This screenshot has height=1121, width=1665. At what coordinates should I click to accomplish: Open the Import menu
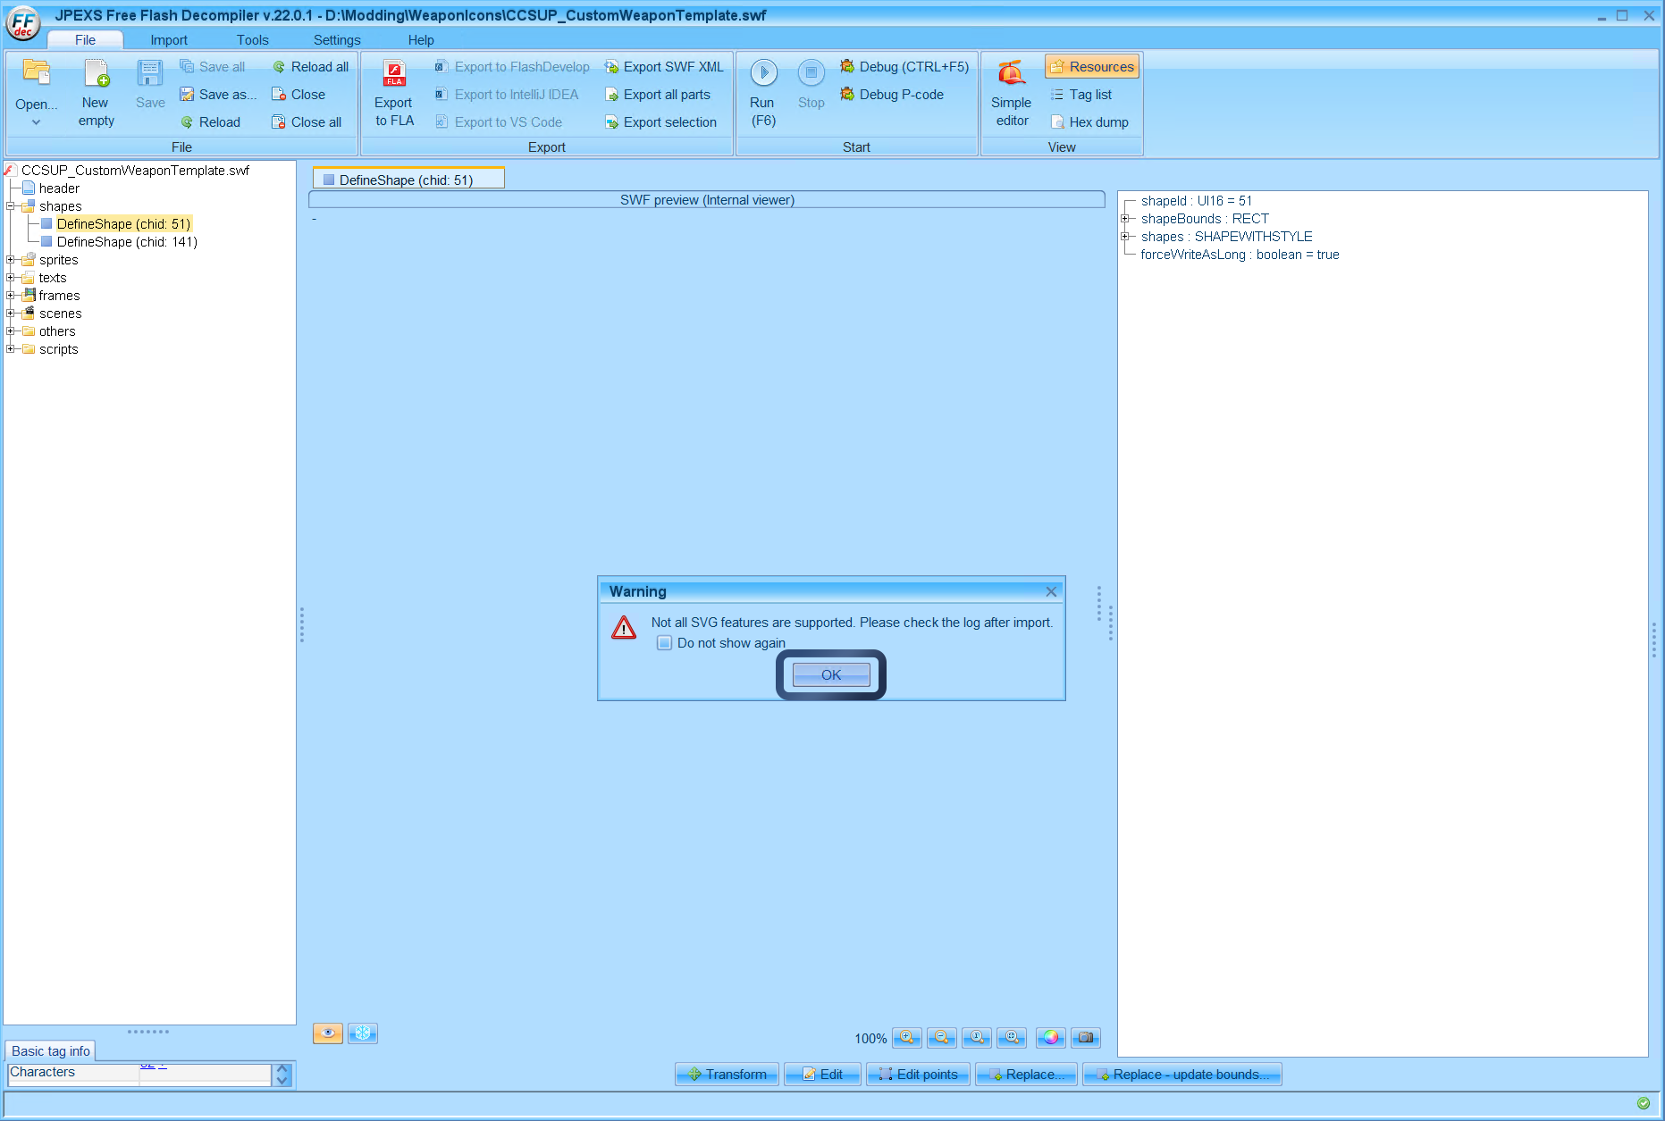pyautogui.click(x=168, y=39)
